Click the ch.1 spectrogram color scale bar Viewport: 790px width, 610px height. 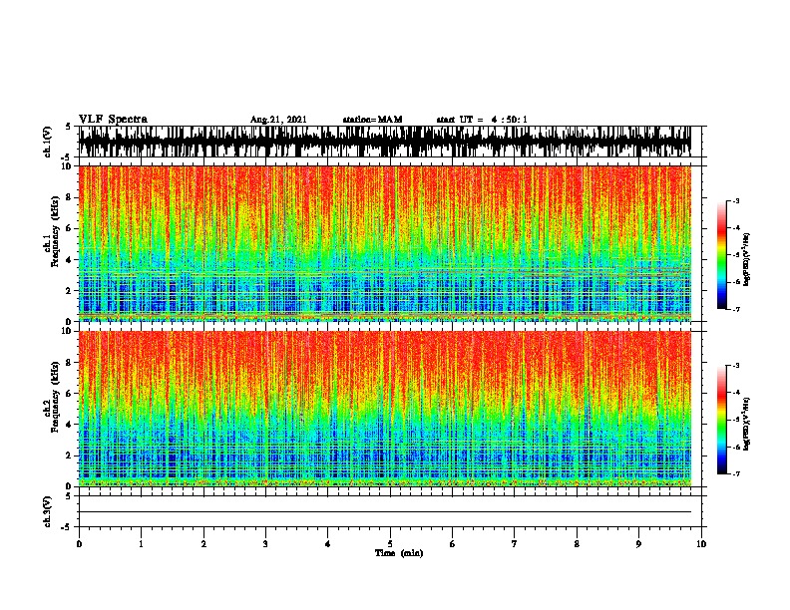pos(721,255)
